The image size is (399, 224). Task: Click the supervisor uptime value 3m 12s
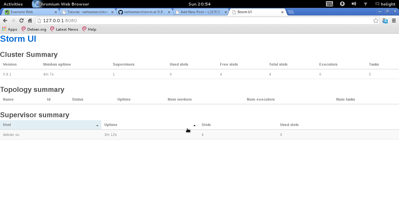[110, 135]
